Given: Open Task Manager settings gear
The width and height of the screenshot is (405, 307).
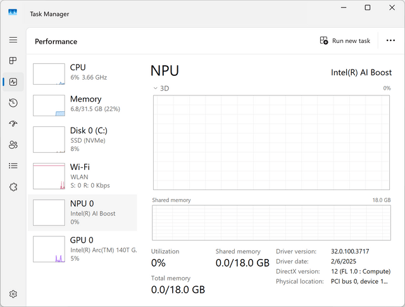Looking at the screenshot, I should (x=13, y=294).
